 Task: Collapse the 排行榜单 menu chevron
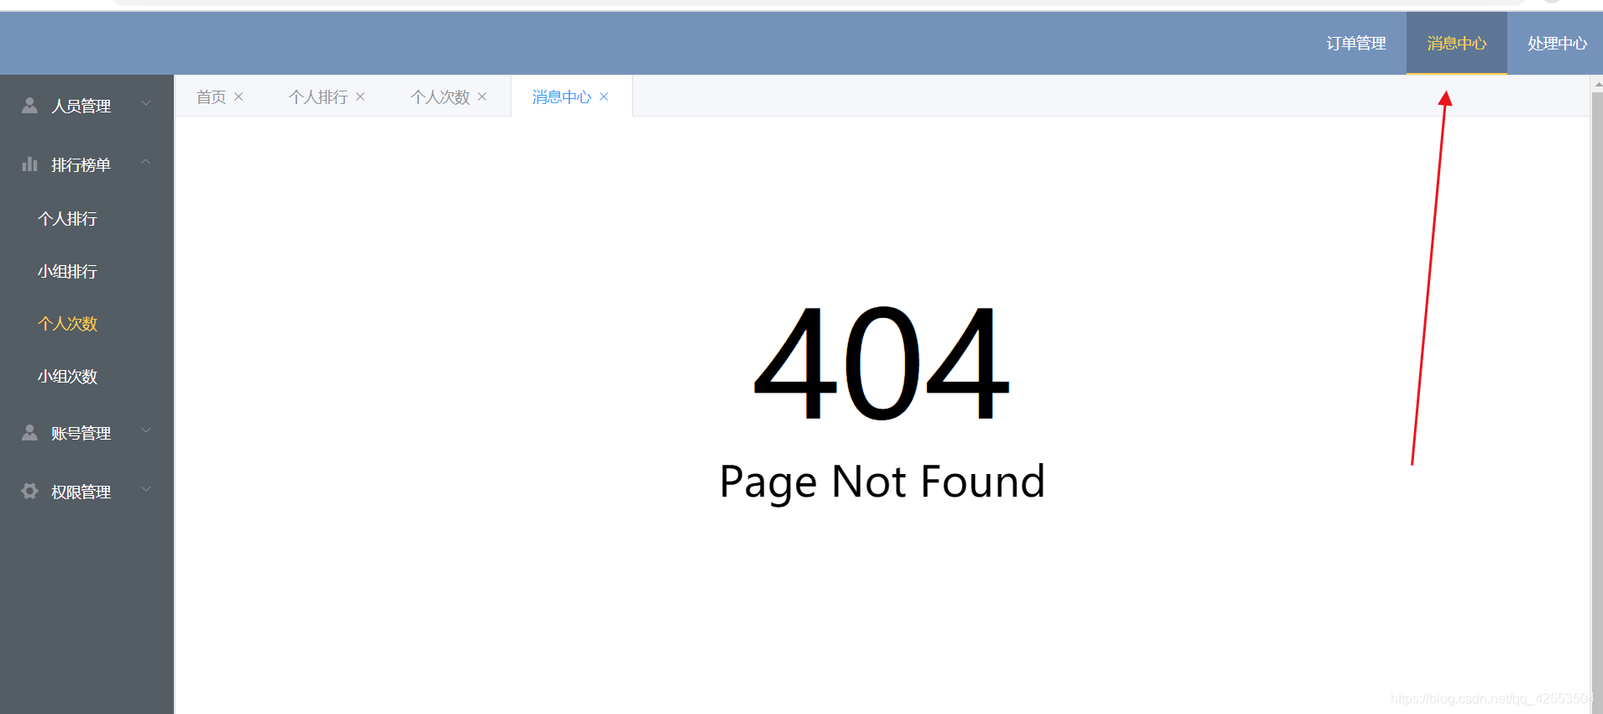tap(146, 163)
